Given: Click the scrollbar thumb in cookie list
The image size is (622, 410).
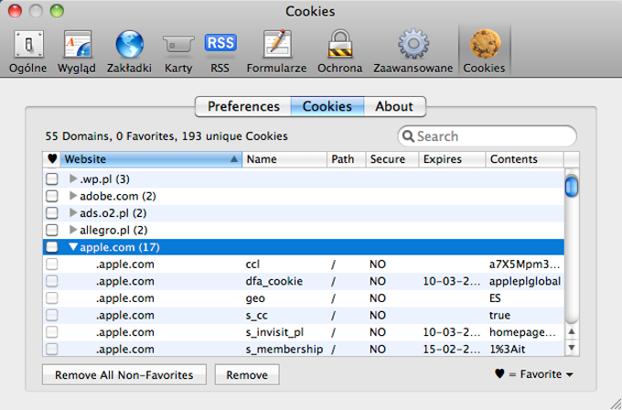Looking at the screenshot, I should click(x=572, y=186).
